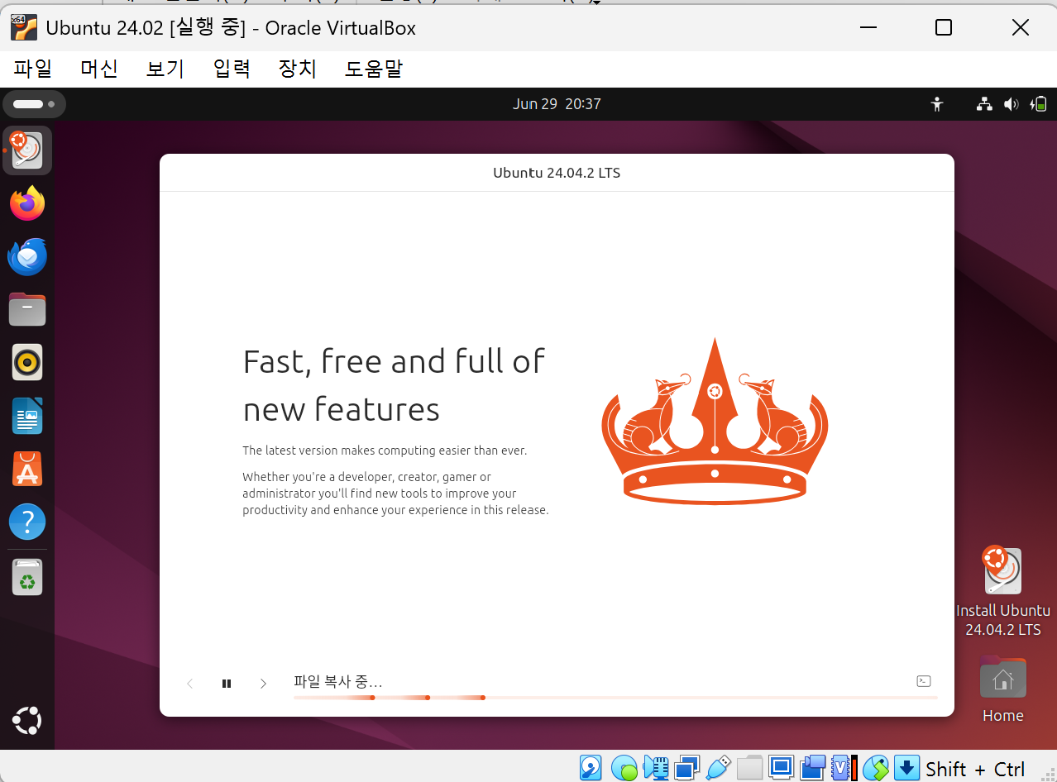Open the Files manager in dock

pyautogui.click(x=27, y=309)
